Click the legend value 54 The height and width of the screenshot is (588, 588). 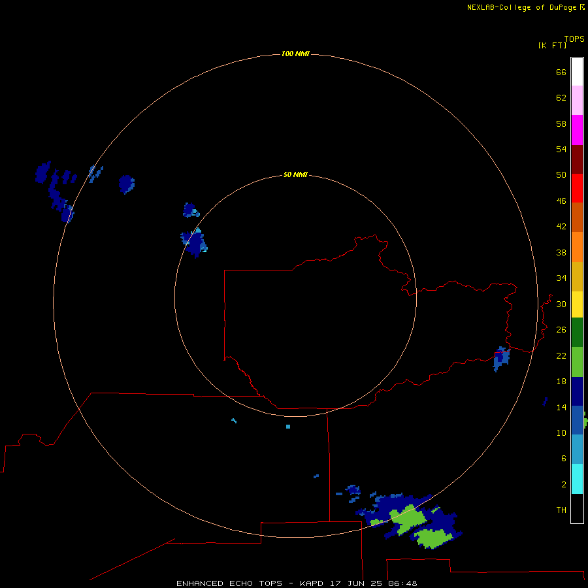[x=561, y=149]
